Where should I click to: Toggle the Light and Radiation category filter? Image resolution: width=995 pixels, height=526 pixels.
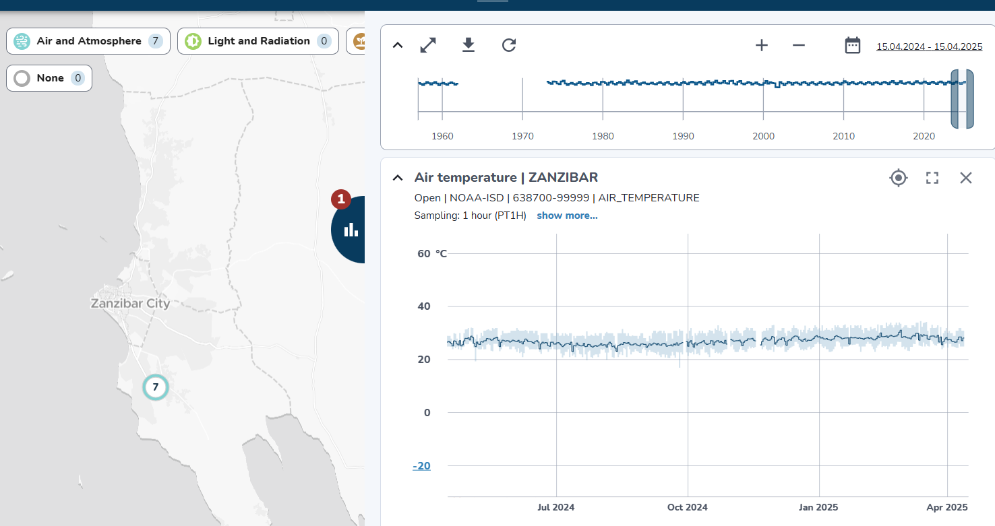(258, 41)
